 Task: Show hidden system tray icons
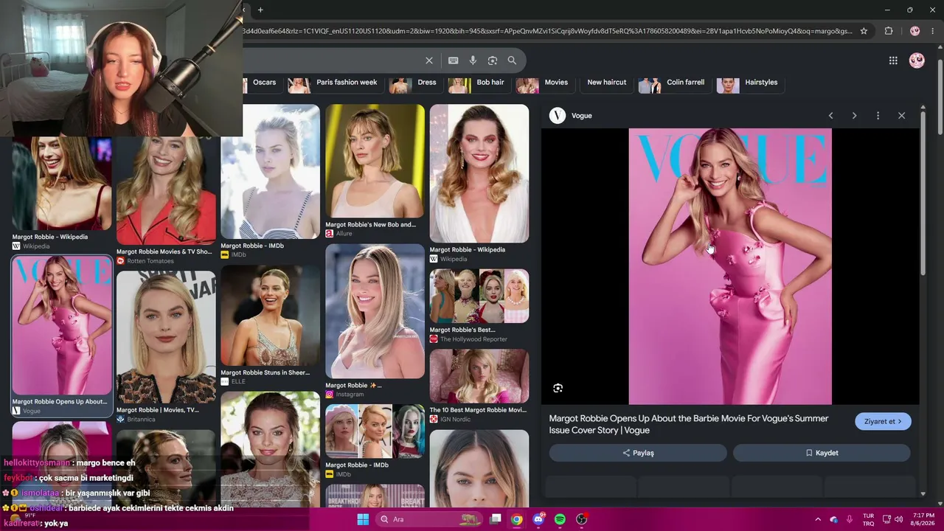coord(817,519)
